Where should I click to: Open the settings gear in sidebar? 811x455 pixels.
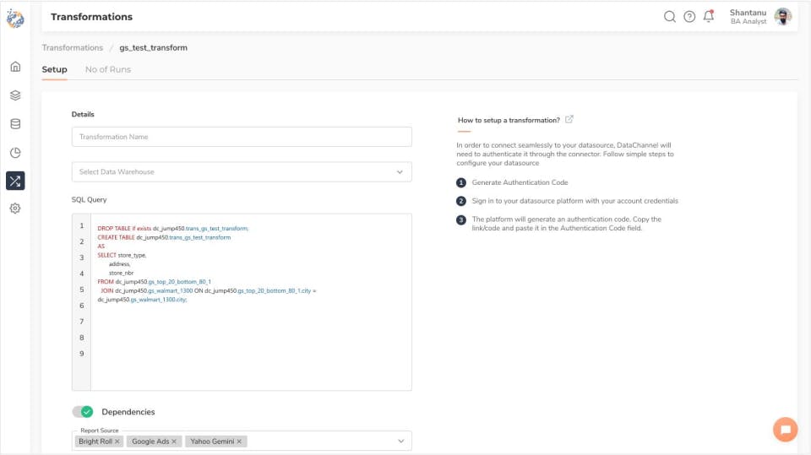pos(15,209)
